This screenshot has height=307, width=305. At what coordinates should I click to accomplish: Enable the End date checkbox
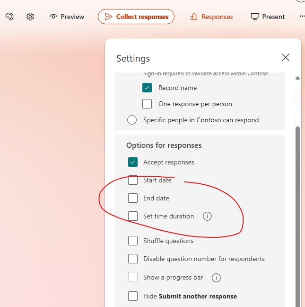133,198
